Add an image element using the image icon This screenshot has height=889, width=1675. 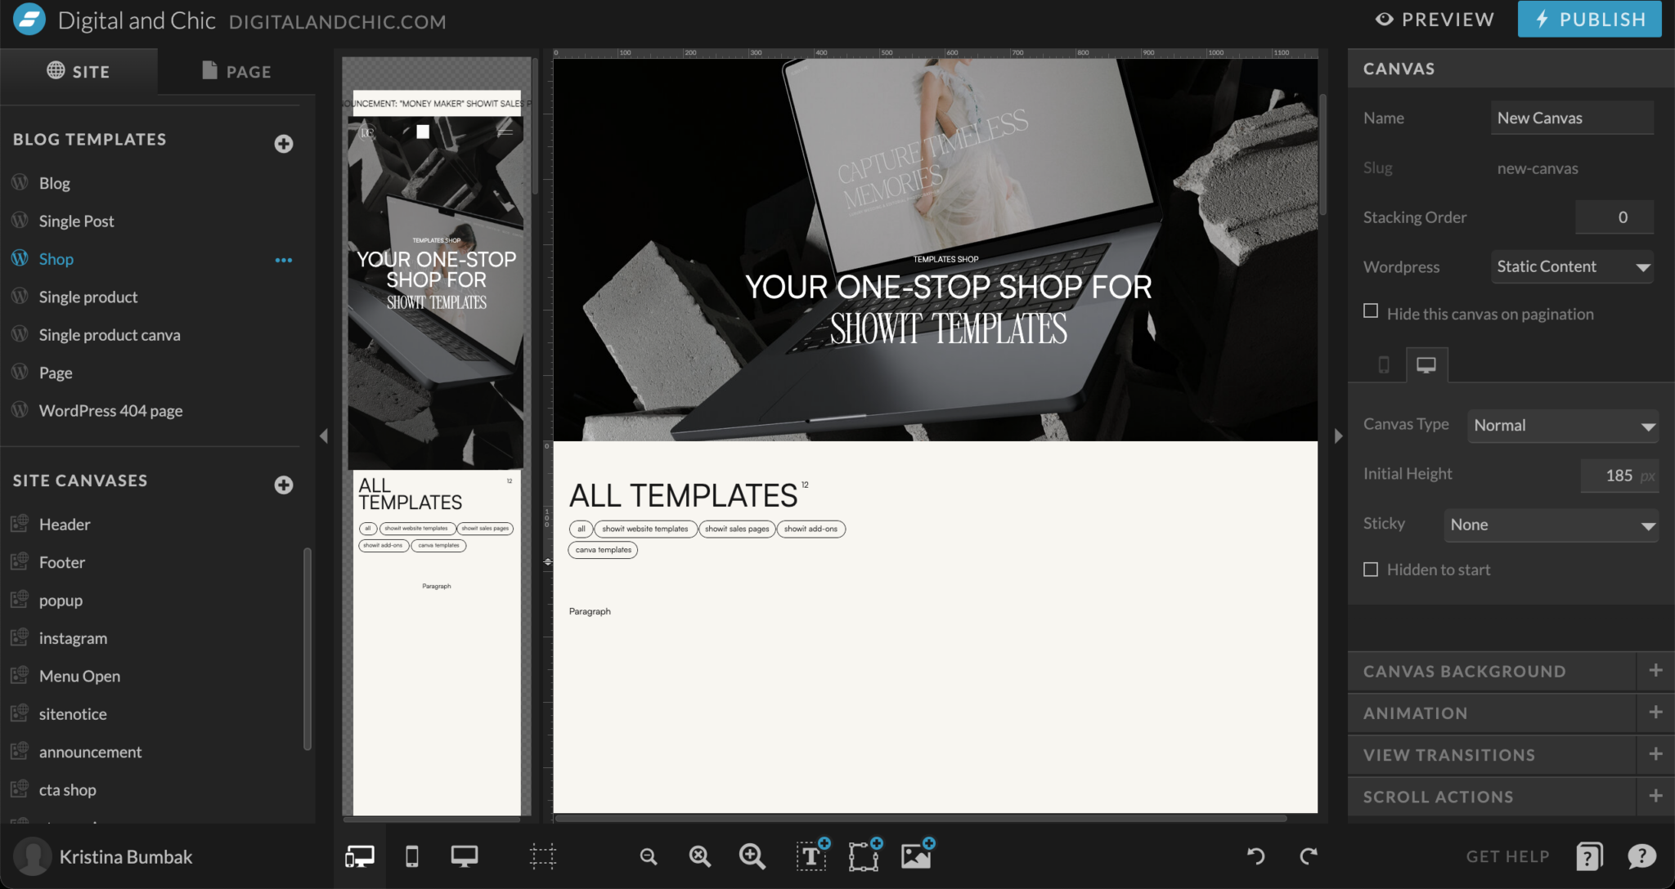[x=916, y=856]
